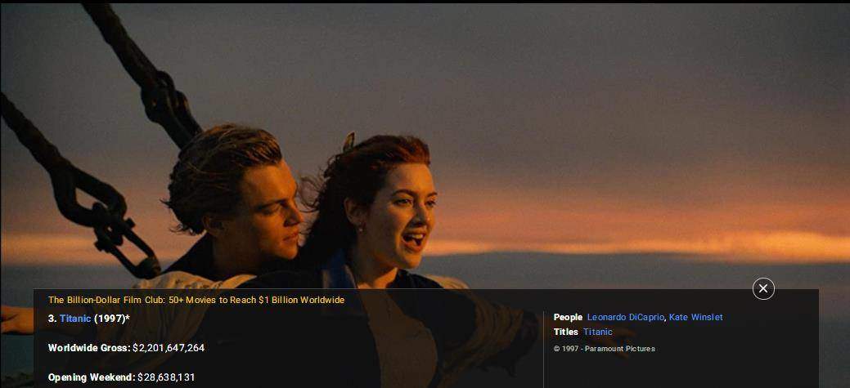Click the Opening Weekend $28,638,131 text
Image resolution: width=850 pixels, height=388 pixels.
[121, 377]
